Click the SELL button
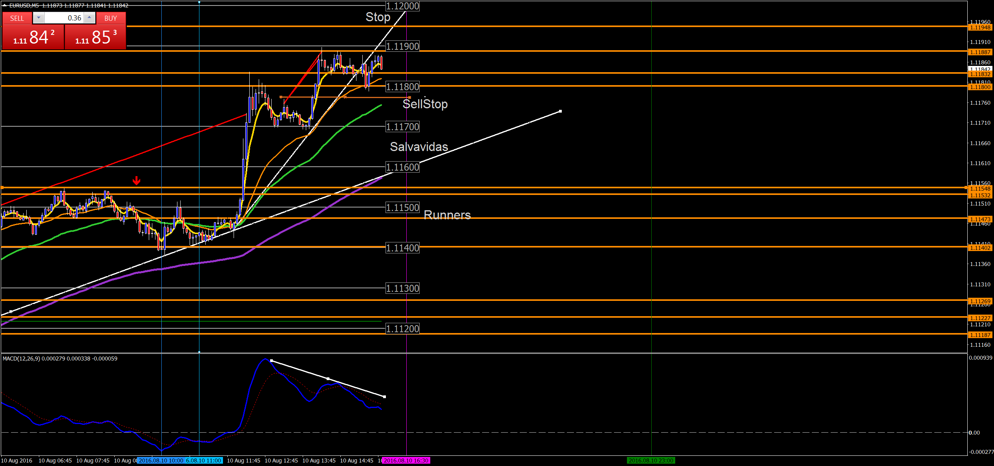 pos(17,18)
